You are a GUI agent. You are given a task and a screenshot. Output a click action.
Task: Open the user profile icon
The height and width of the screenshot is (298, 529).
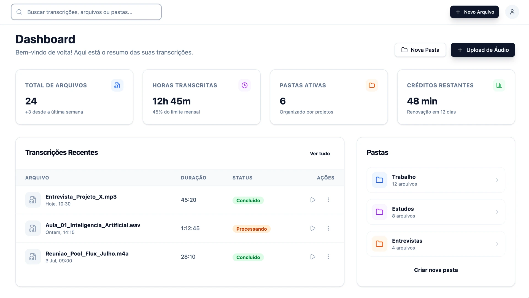[512, 12]
